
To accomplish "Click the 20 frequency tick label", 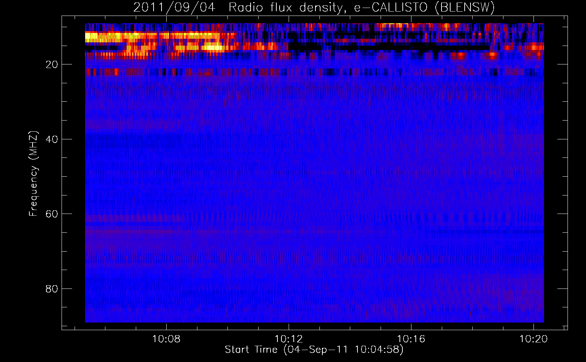I will pyautogui.click(x=52, y=64).
